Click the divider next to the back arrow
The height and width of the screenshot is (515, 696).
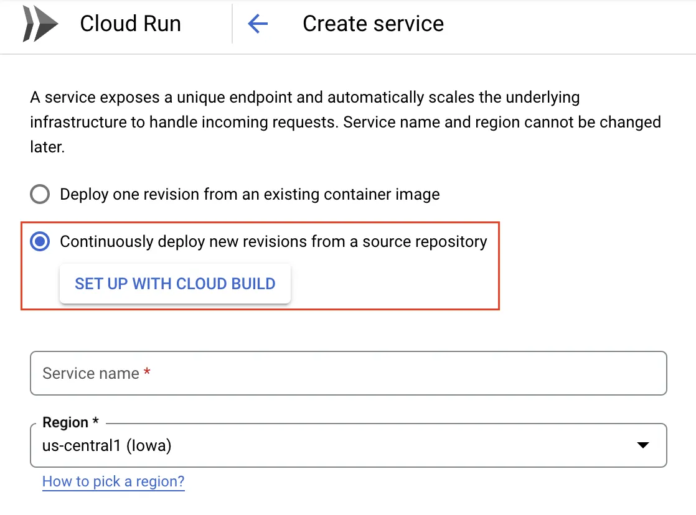(x=232, y=24)
